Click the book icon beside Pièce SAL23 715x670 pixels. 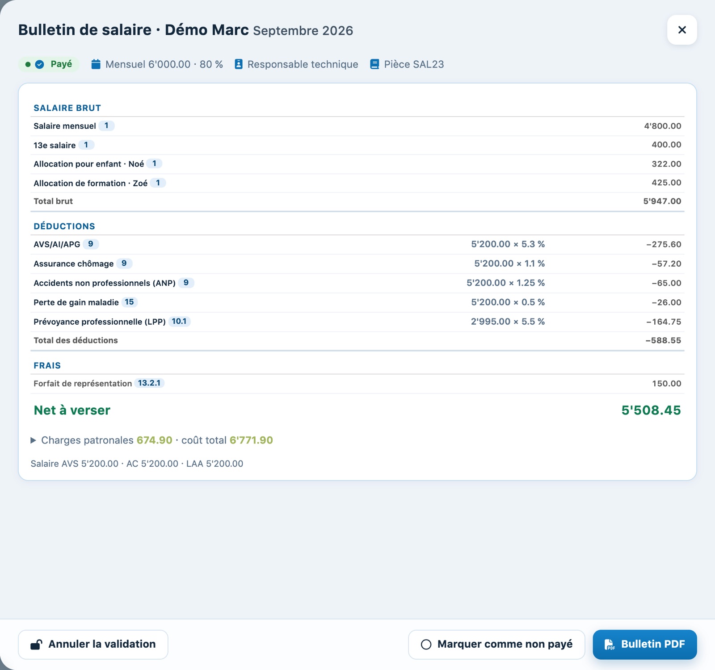pyautogui.click(x=374, y=64)
